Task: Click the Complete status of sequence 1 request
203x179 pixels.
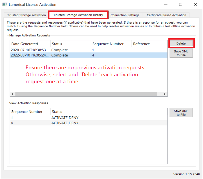Action: [60, 50]
